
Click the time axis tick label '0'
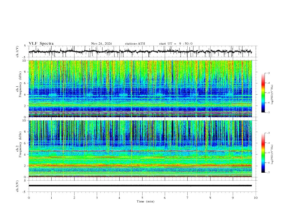point(29,198)
